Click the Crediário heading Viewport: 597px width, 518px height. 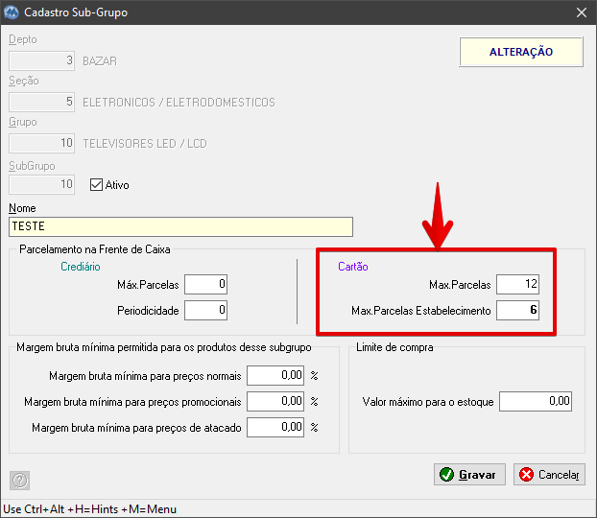pyautogui.click(x=81, y=267)
